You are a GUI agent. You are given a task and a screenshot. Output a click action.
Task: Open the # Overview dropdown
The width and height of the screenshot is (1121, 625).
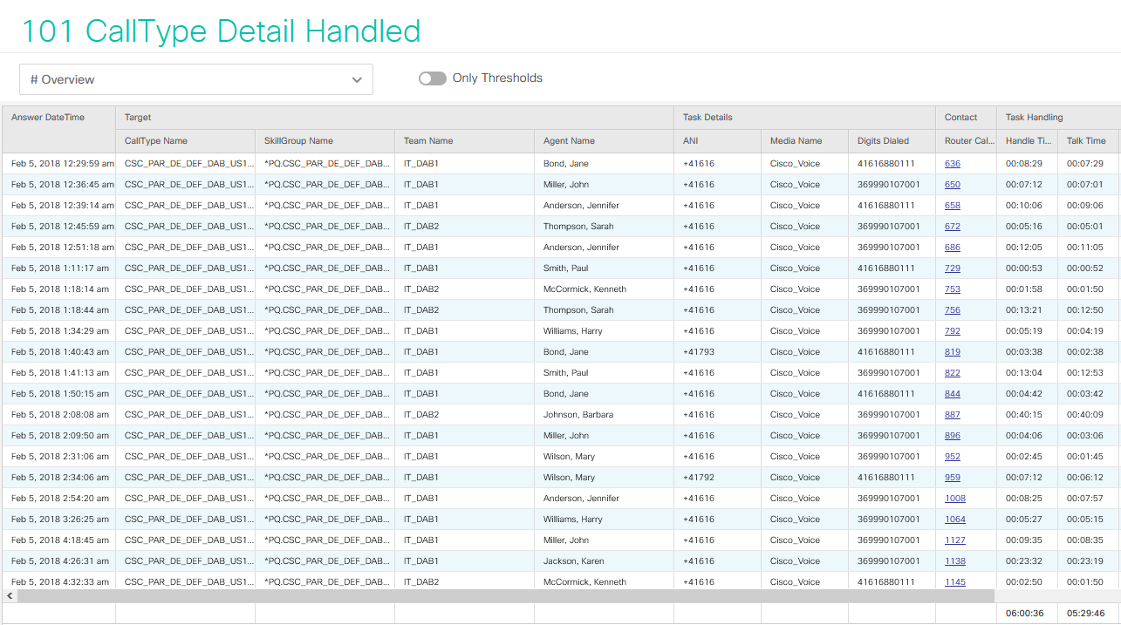click(196, 79)
